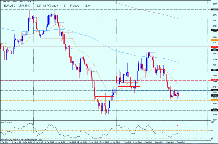Click the RSI(5) indicator label
This screenshot has height=144, width=218.
[x=7, y=122]
